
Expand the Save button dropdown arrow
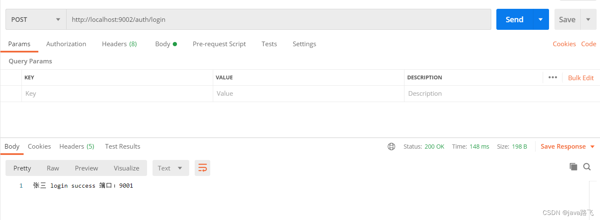pos(588,19)
